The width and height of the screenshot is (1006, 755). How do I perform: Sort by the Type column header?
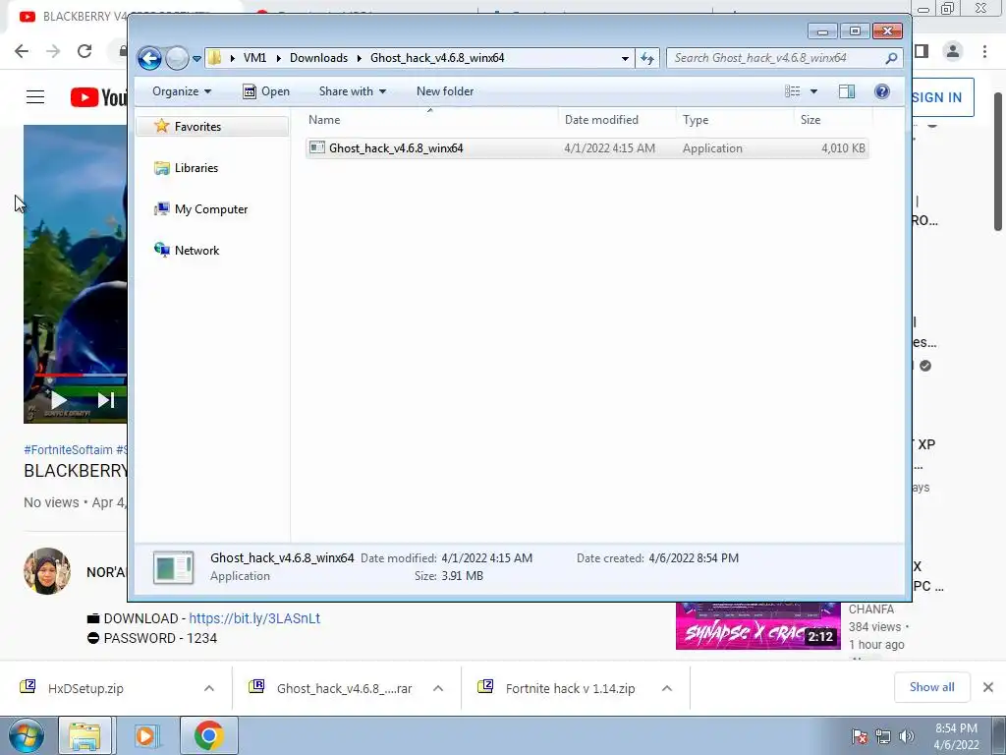pos(735,119)
